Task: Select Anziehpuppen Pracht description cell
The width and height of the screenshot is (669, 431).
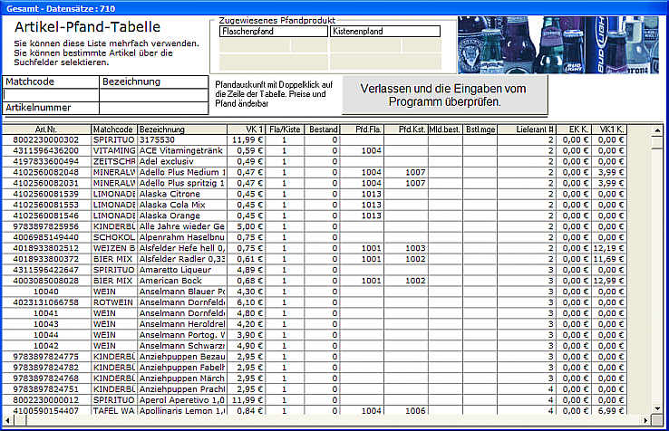Action: [x=182, y=389]
